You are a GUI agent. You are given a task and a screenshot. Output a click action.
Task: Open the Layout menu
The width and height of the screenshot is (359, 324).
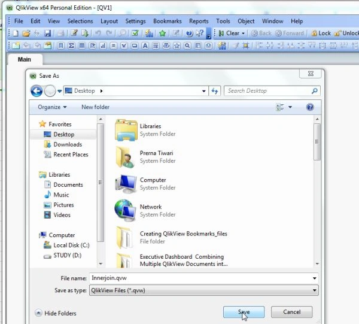[x=109, y=21]
